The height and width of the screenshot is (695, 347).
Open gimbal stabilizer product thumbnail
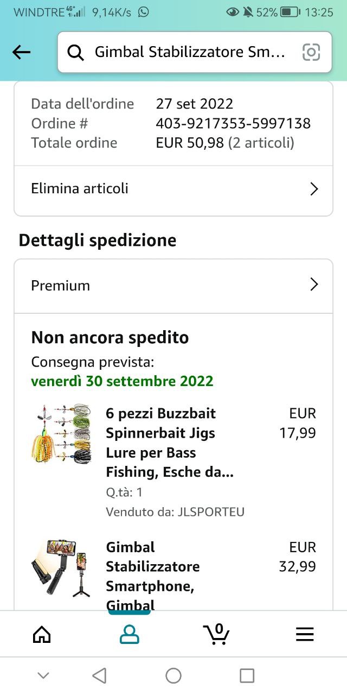tap(61, 567)
